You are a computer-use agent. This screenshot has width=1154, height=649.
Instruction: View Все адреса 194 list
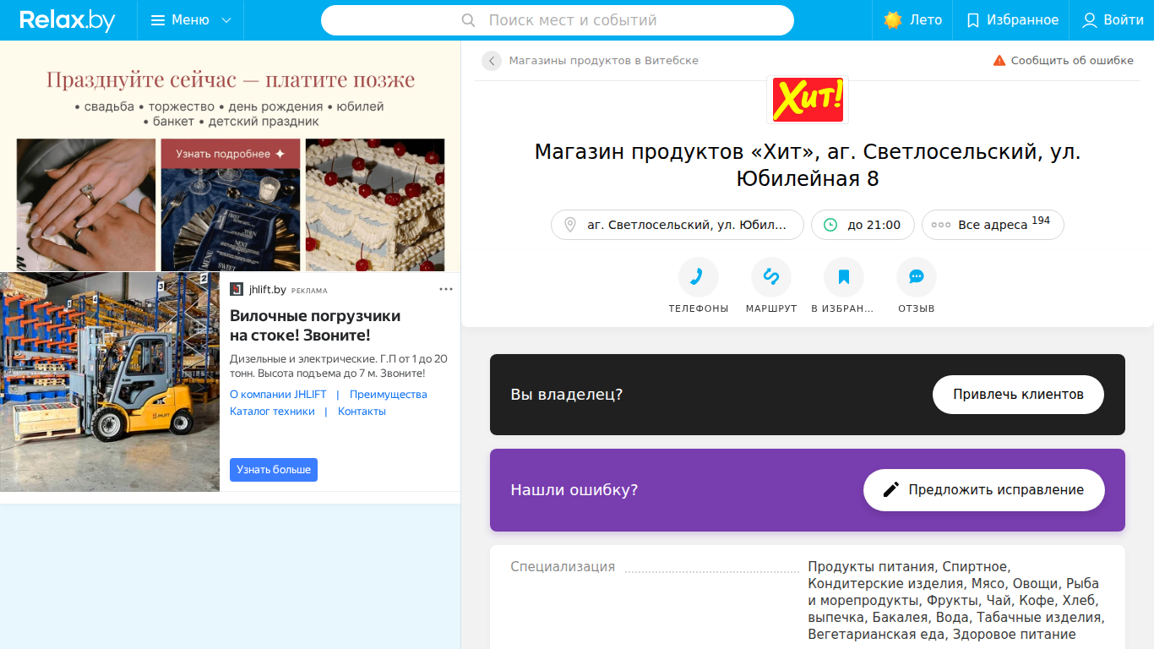click(x=993, y=225)
